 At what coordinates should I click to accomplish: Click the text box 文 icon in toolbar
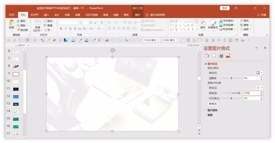pos(27,40)
